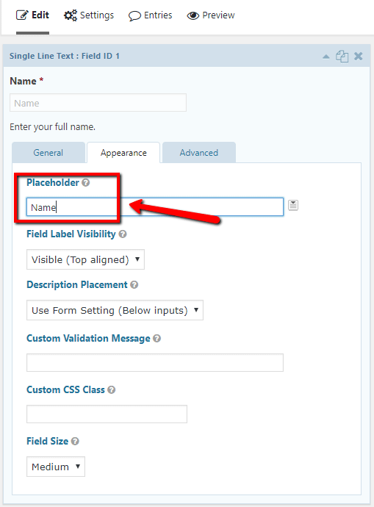Open the Field Size Medium dropdown
This screenshot has width=374, height=507.
[x=56, y=467]
